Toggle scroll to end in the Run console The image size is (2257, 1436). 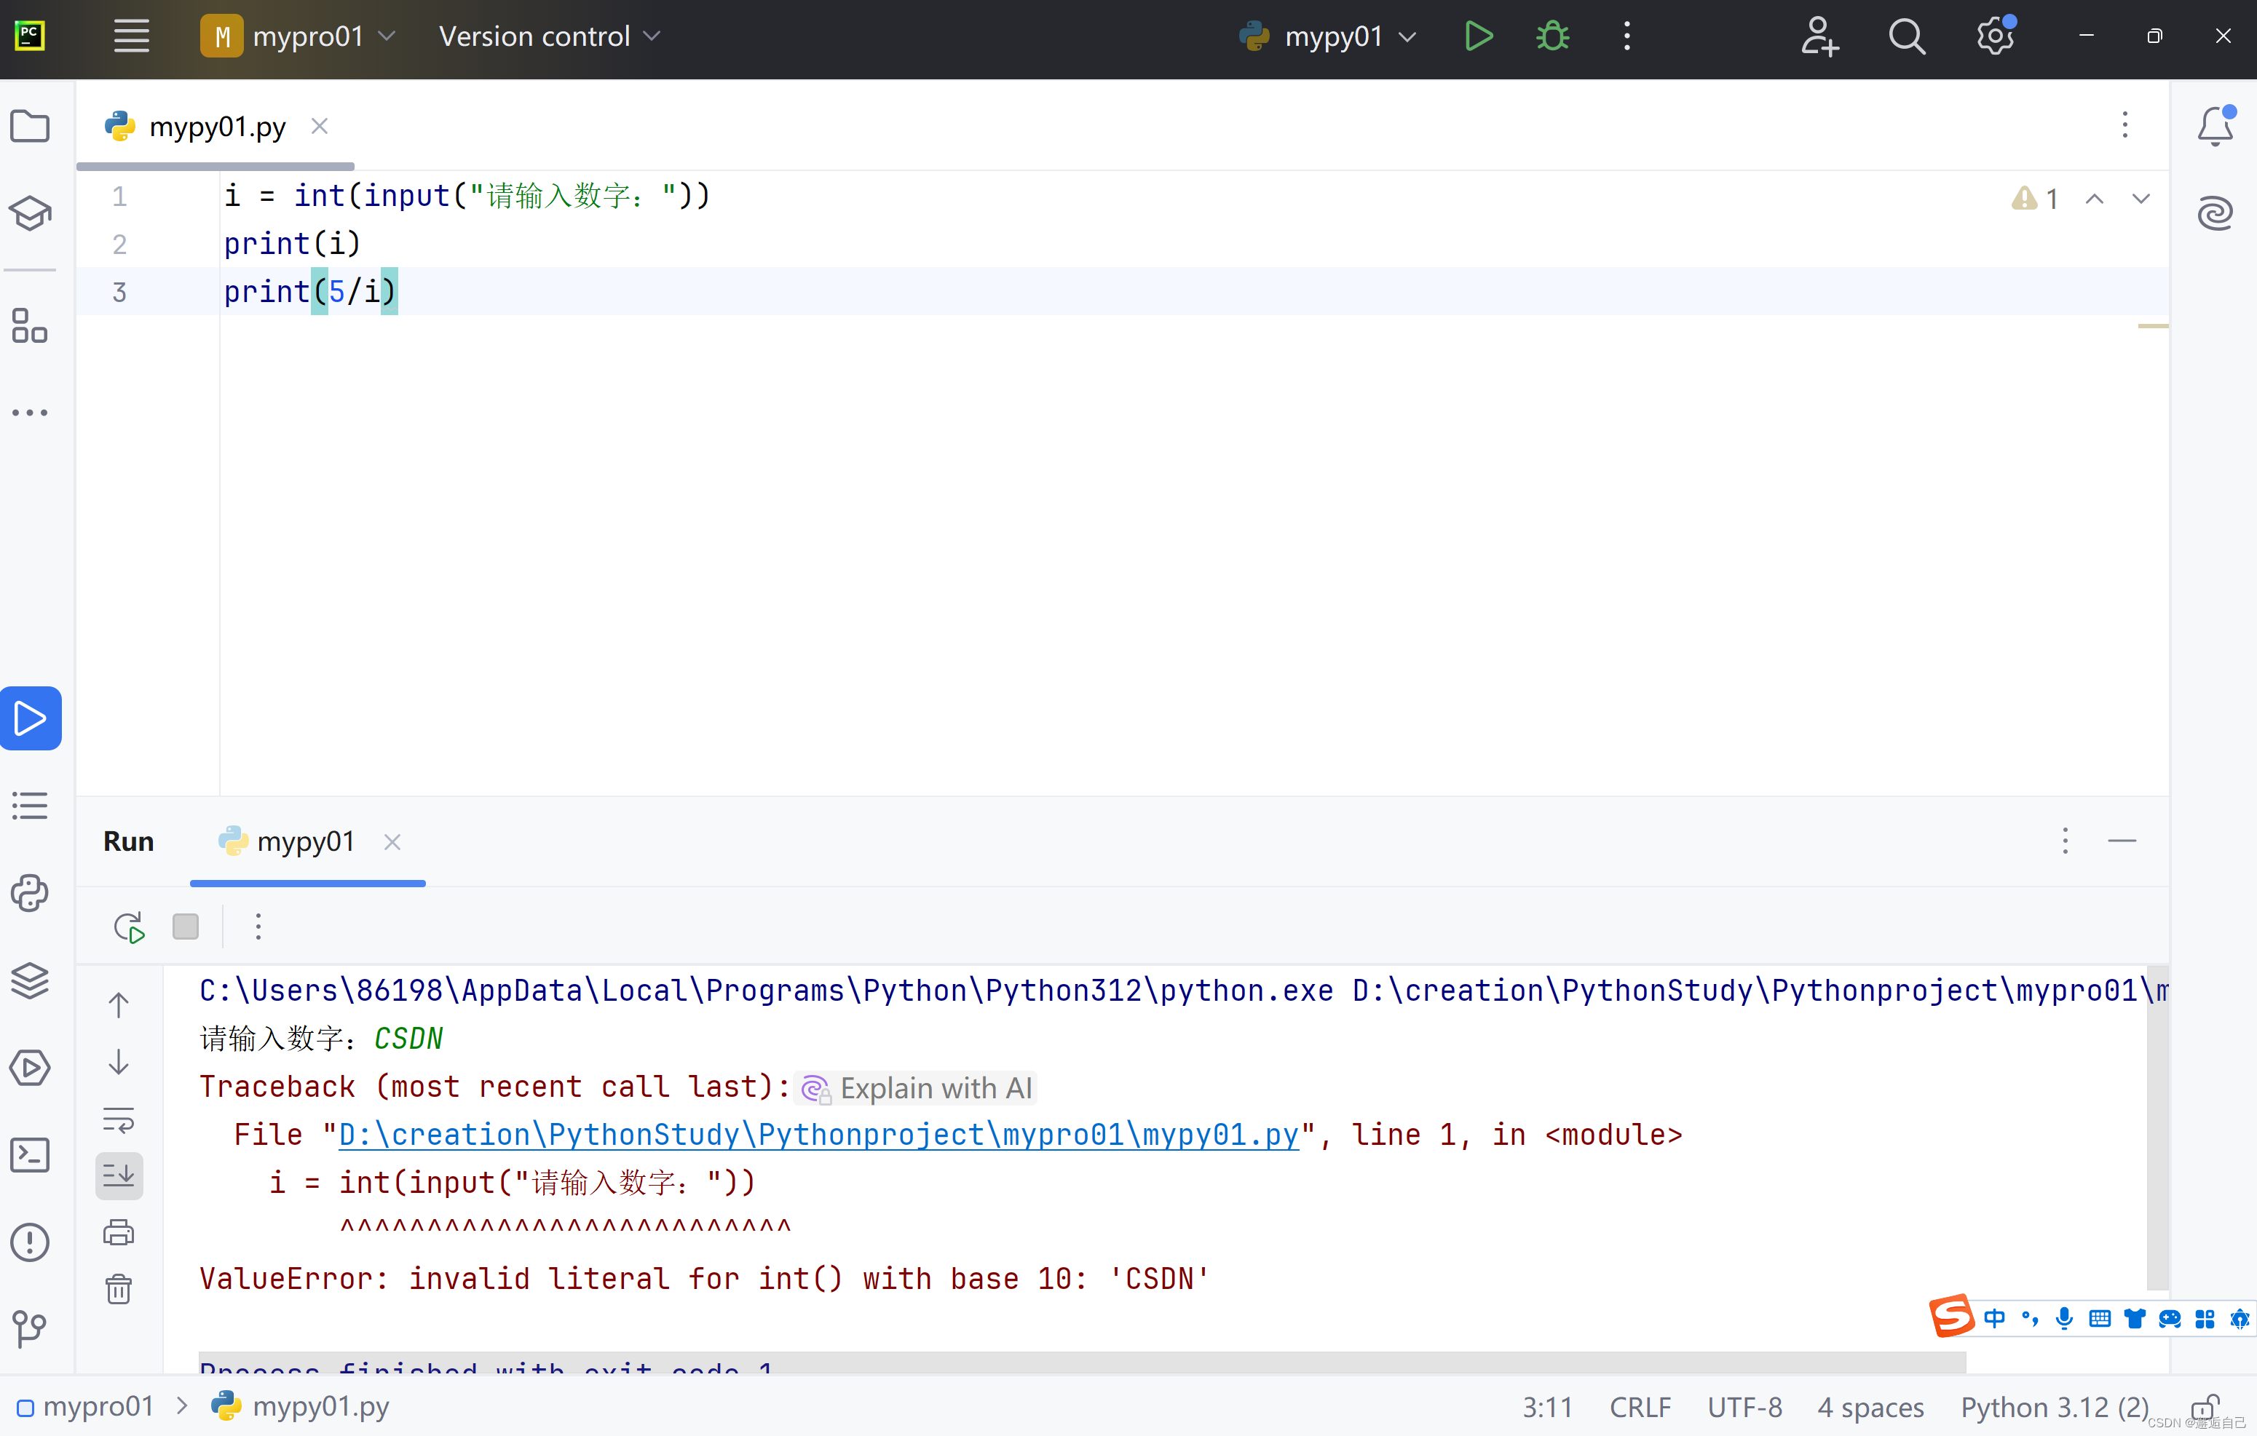(119, 1175)
